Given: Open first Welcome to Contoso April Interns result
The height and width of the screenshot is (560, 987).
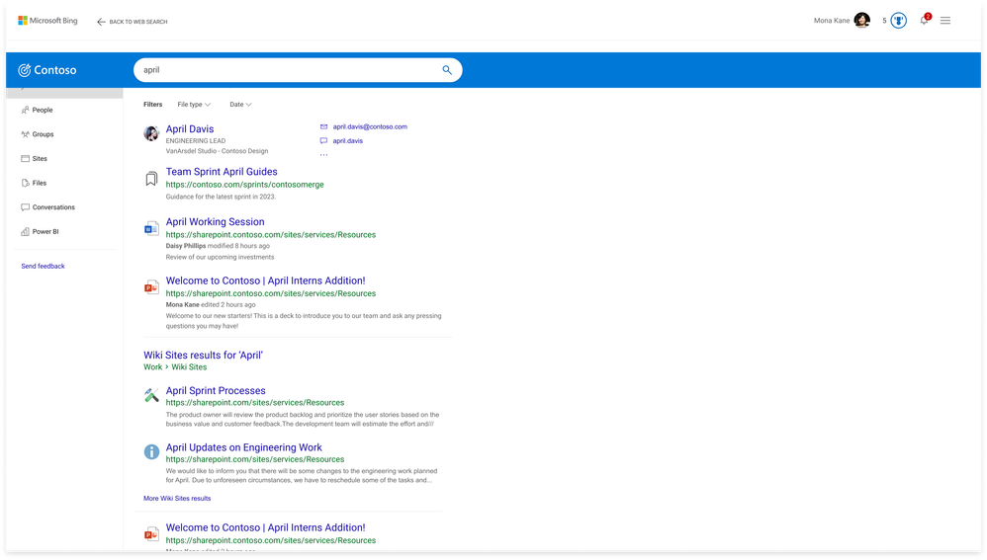Looking at the screenshot, I should 266,280.
